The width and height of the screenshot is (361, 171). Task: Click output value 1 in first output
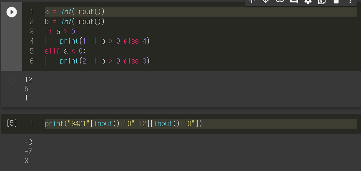tap(26, 98)
